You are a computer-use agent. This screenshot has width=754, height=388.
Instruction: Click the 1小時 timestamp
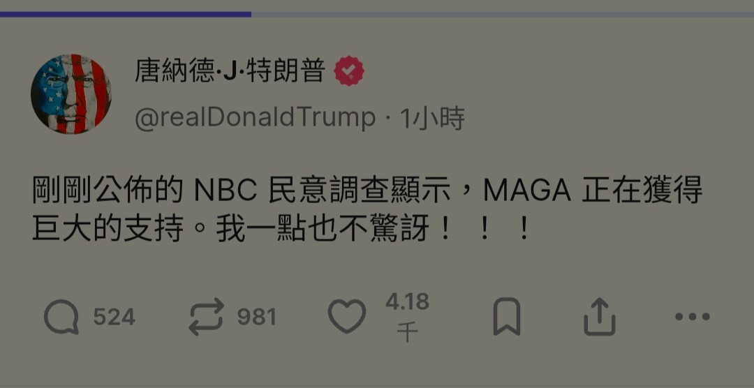tap(432, 118)
